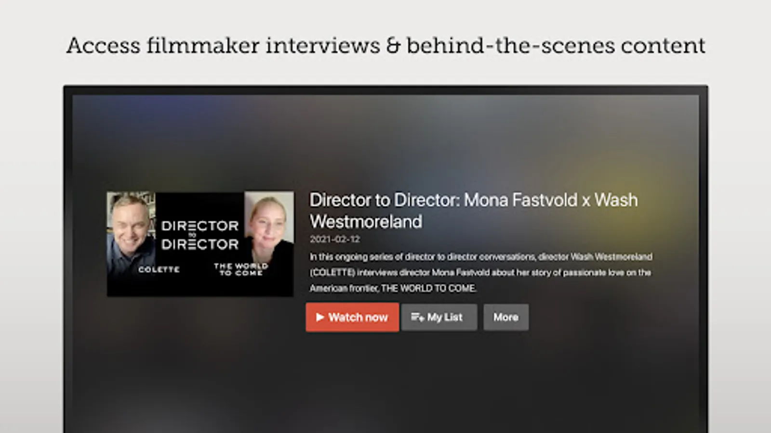Click the Westmoreland second title line
Image resolution: width=771 pixels, height=433 pixels.
click(x=366, y=221)
